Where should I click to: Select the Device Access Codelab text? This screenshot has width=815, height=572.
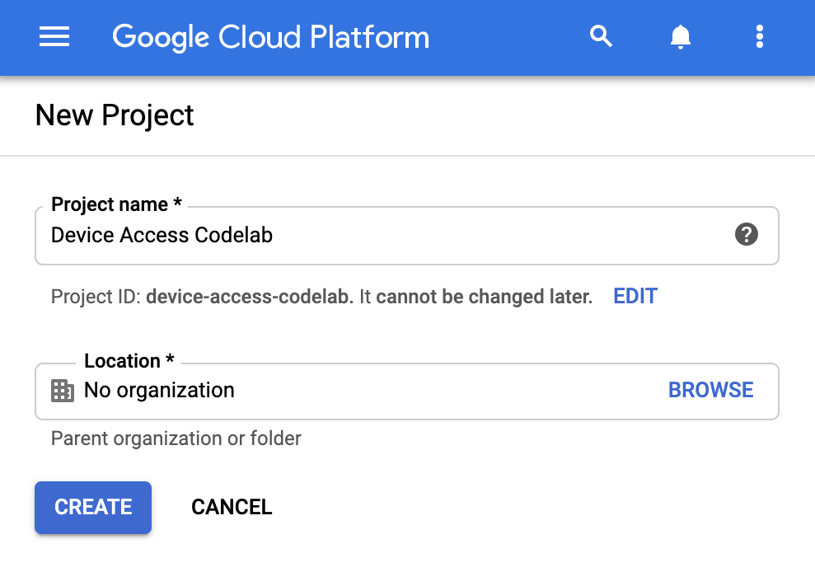[162, 236]
